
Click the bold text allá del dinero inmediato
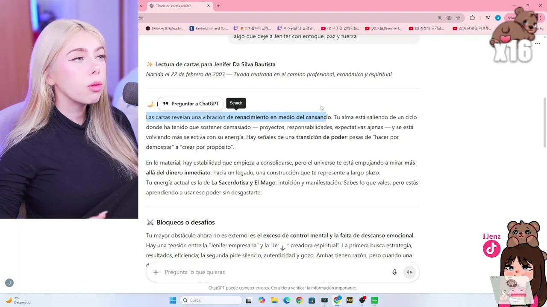point(178,173)
